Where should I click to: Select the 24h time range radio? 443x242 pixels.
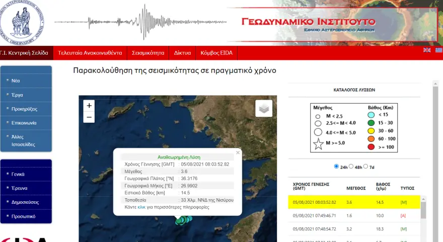[x=337, y=167]
